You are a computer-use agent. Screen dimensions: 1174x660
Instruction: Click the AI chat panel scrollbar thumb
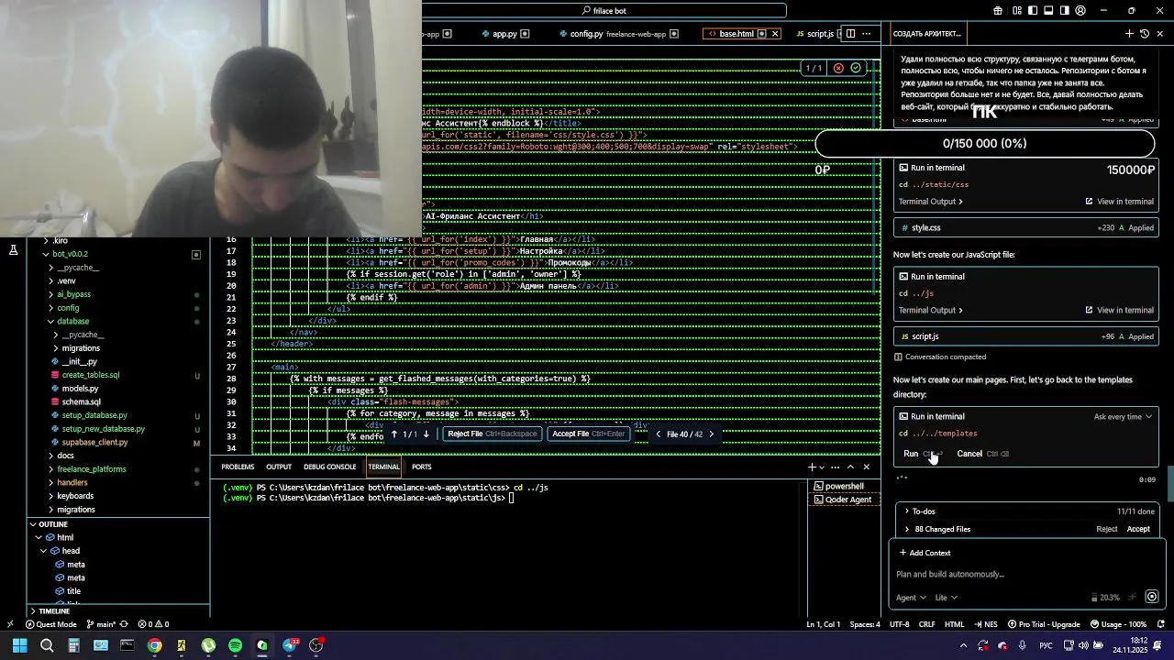1170,485
